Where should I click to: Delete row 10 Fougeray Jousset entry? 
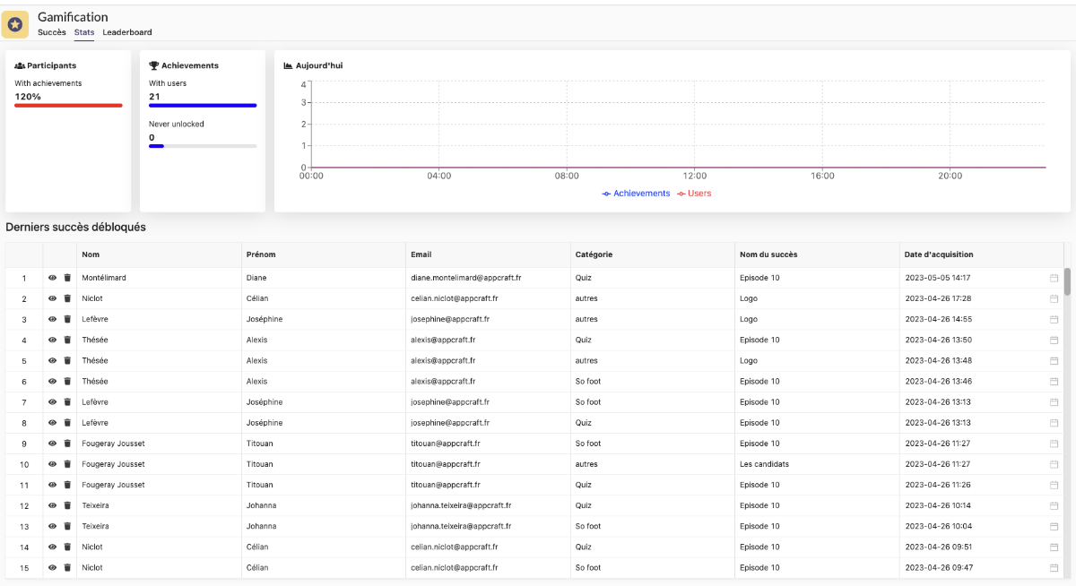[x=67, y=464]
